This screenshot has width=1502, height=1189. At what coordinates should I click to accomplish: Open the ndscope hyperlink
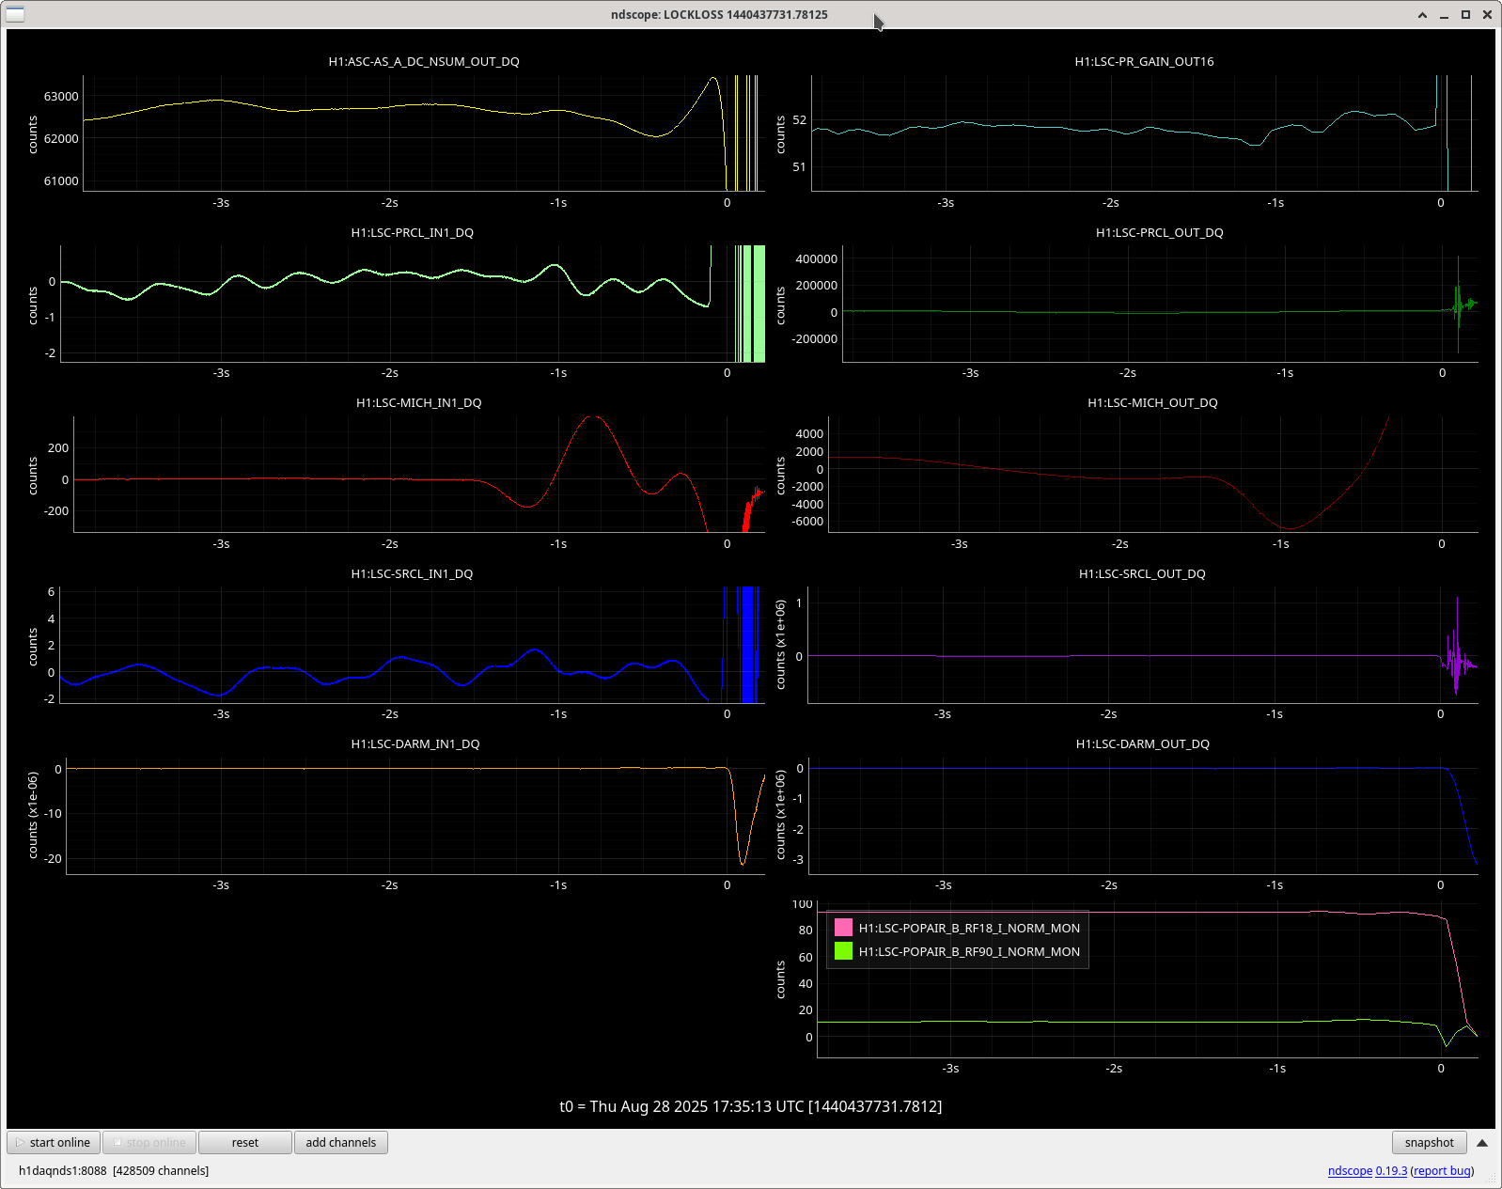1350,1170
